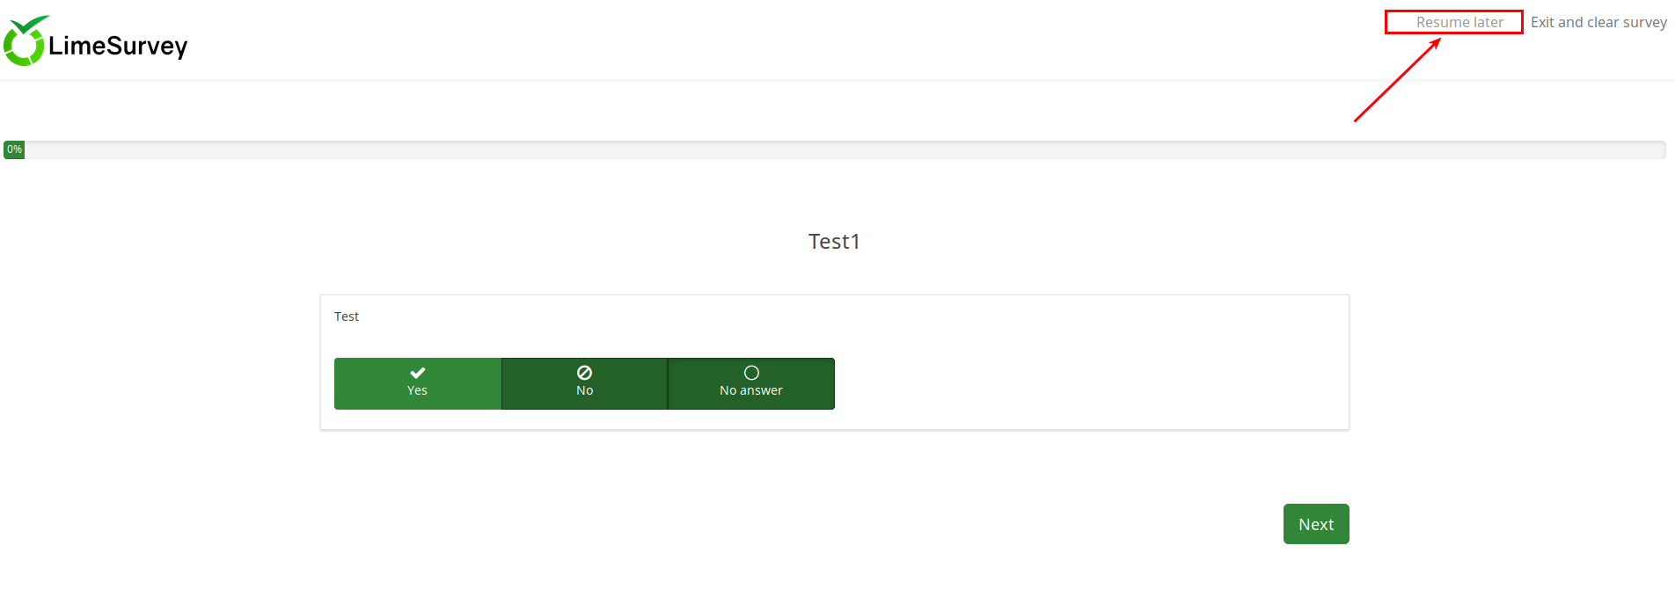This screenshot has width=1675, height=589.
Task: Click the LimeSurvey lime logo icon
Action: click(x=24, y=41)
